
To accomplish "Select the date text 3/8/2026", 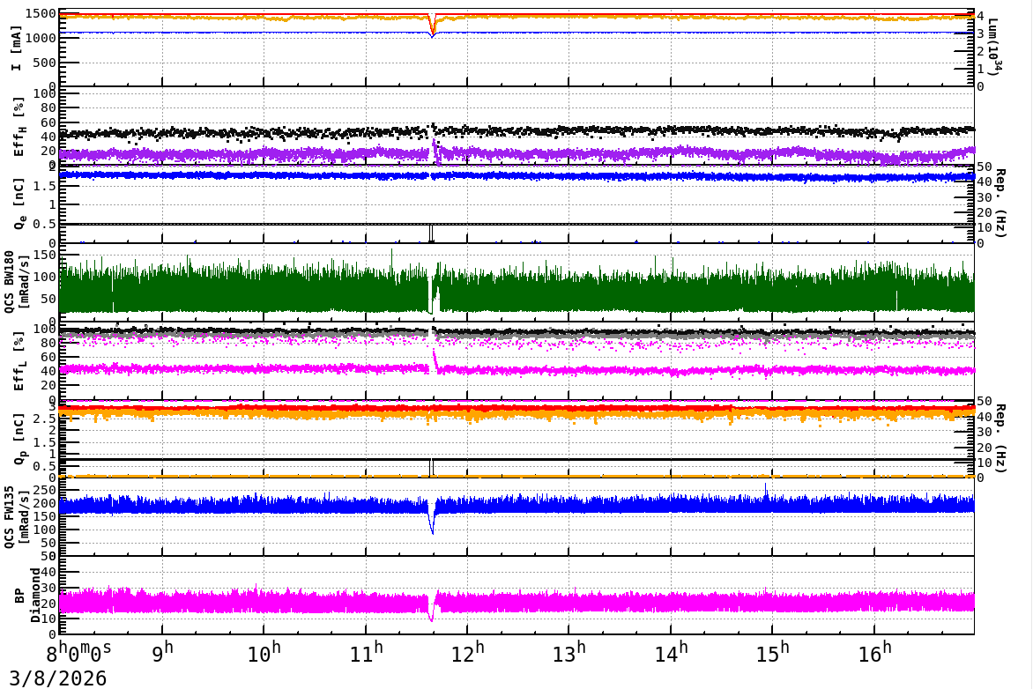I will pyautogui.click(x=57, y=678).
